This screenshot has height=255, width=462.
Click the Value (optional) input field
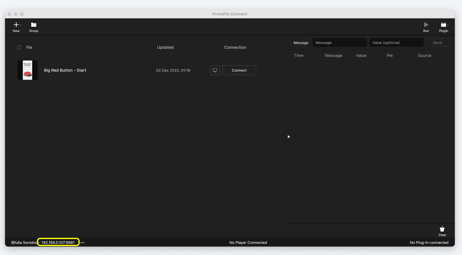click(x=396, y=42)
